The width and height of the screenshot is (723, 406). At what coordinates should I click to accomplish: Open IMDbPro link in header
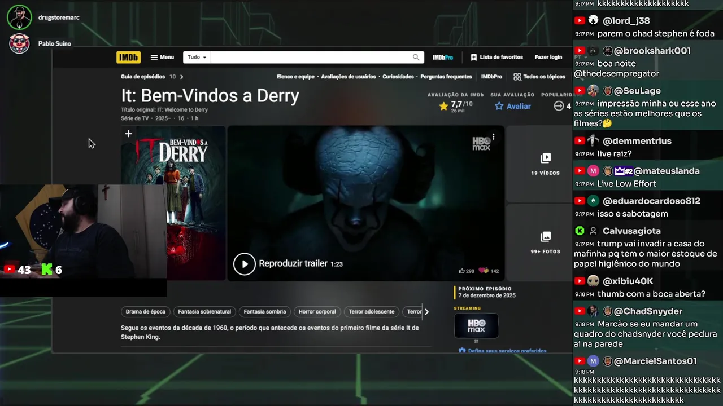click(x=443, y=58)
